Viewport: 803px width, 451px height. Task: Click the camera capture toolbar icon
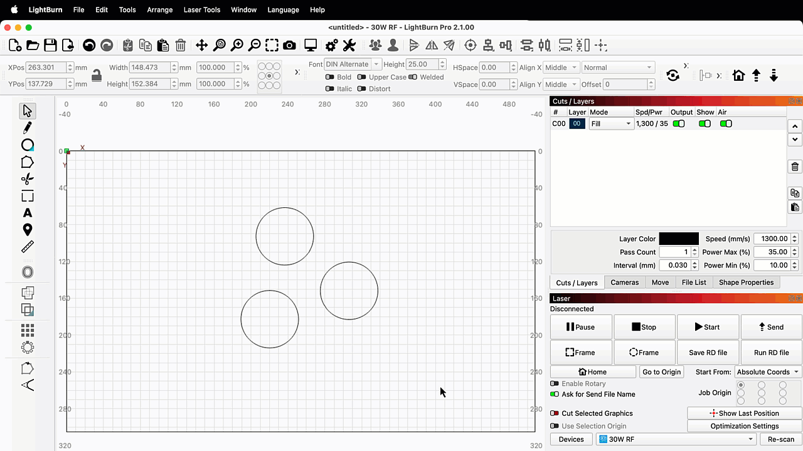(x=288, y=45)
